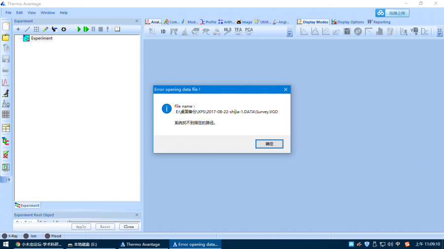This screenshot has width=444, height=249.
Task: Click the new experiment page icon in sidebar
Action: pyautogui.click(x=5, y=26)
